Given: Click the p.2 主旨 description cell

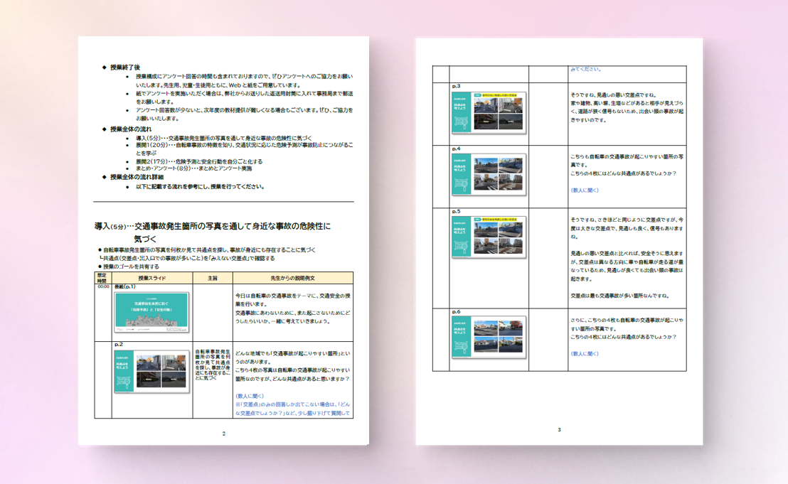Looking at the screenshot, I should (213, 365).
